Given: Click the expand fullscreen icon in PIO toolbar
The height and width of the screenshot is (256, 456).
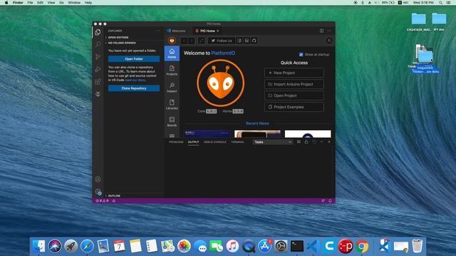Looking at the screenshot, I should [x=202, y=41].
